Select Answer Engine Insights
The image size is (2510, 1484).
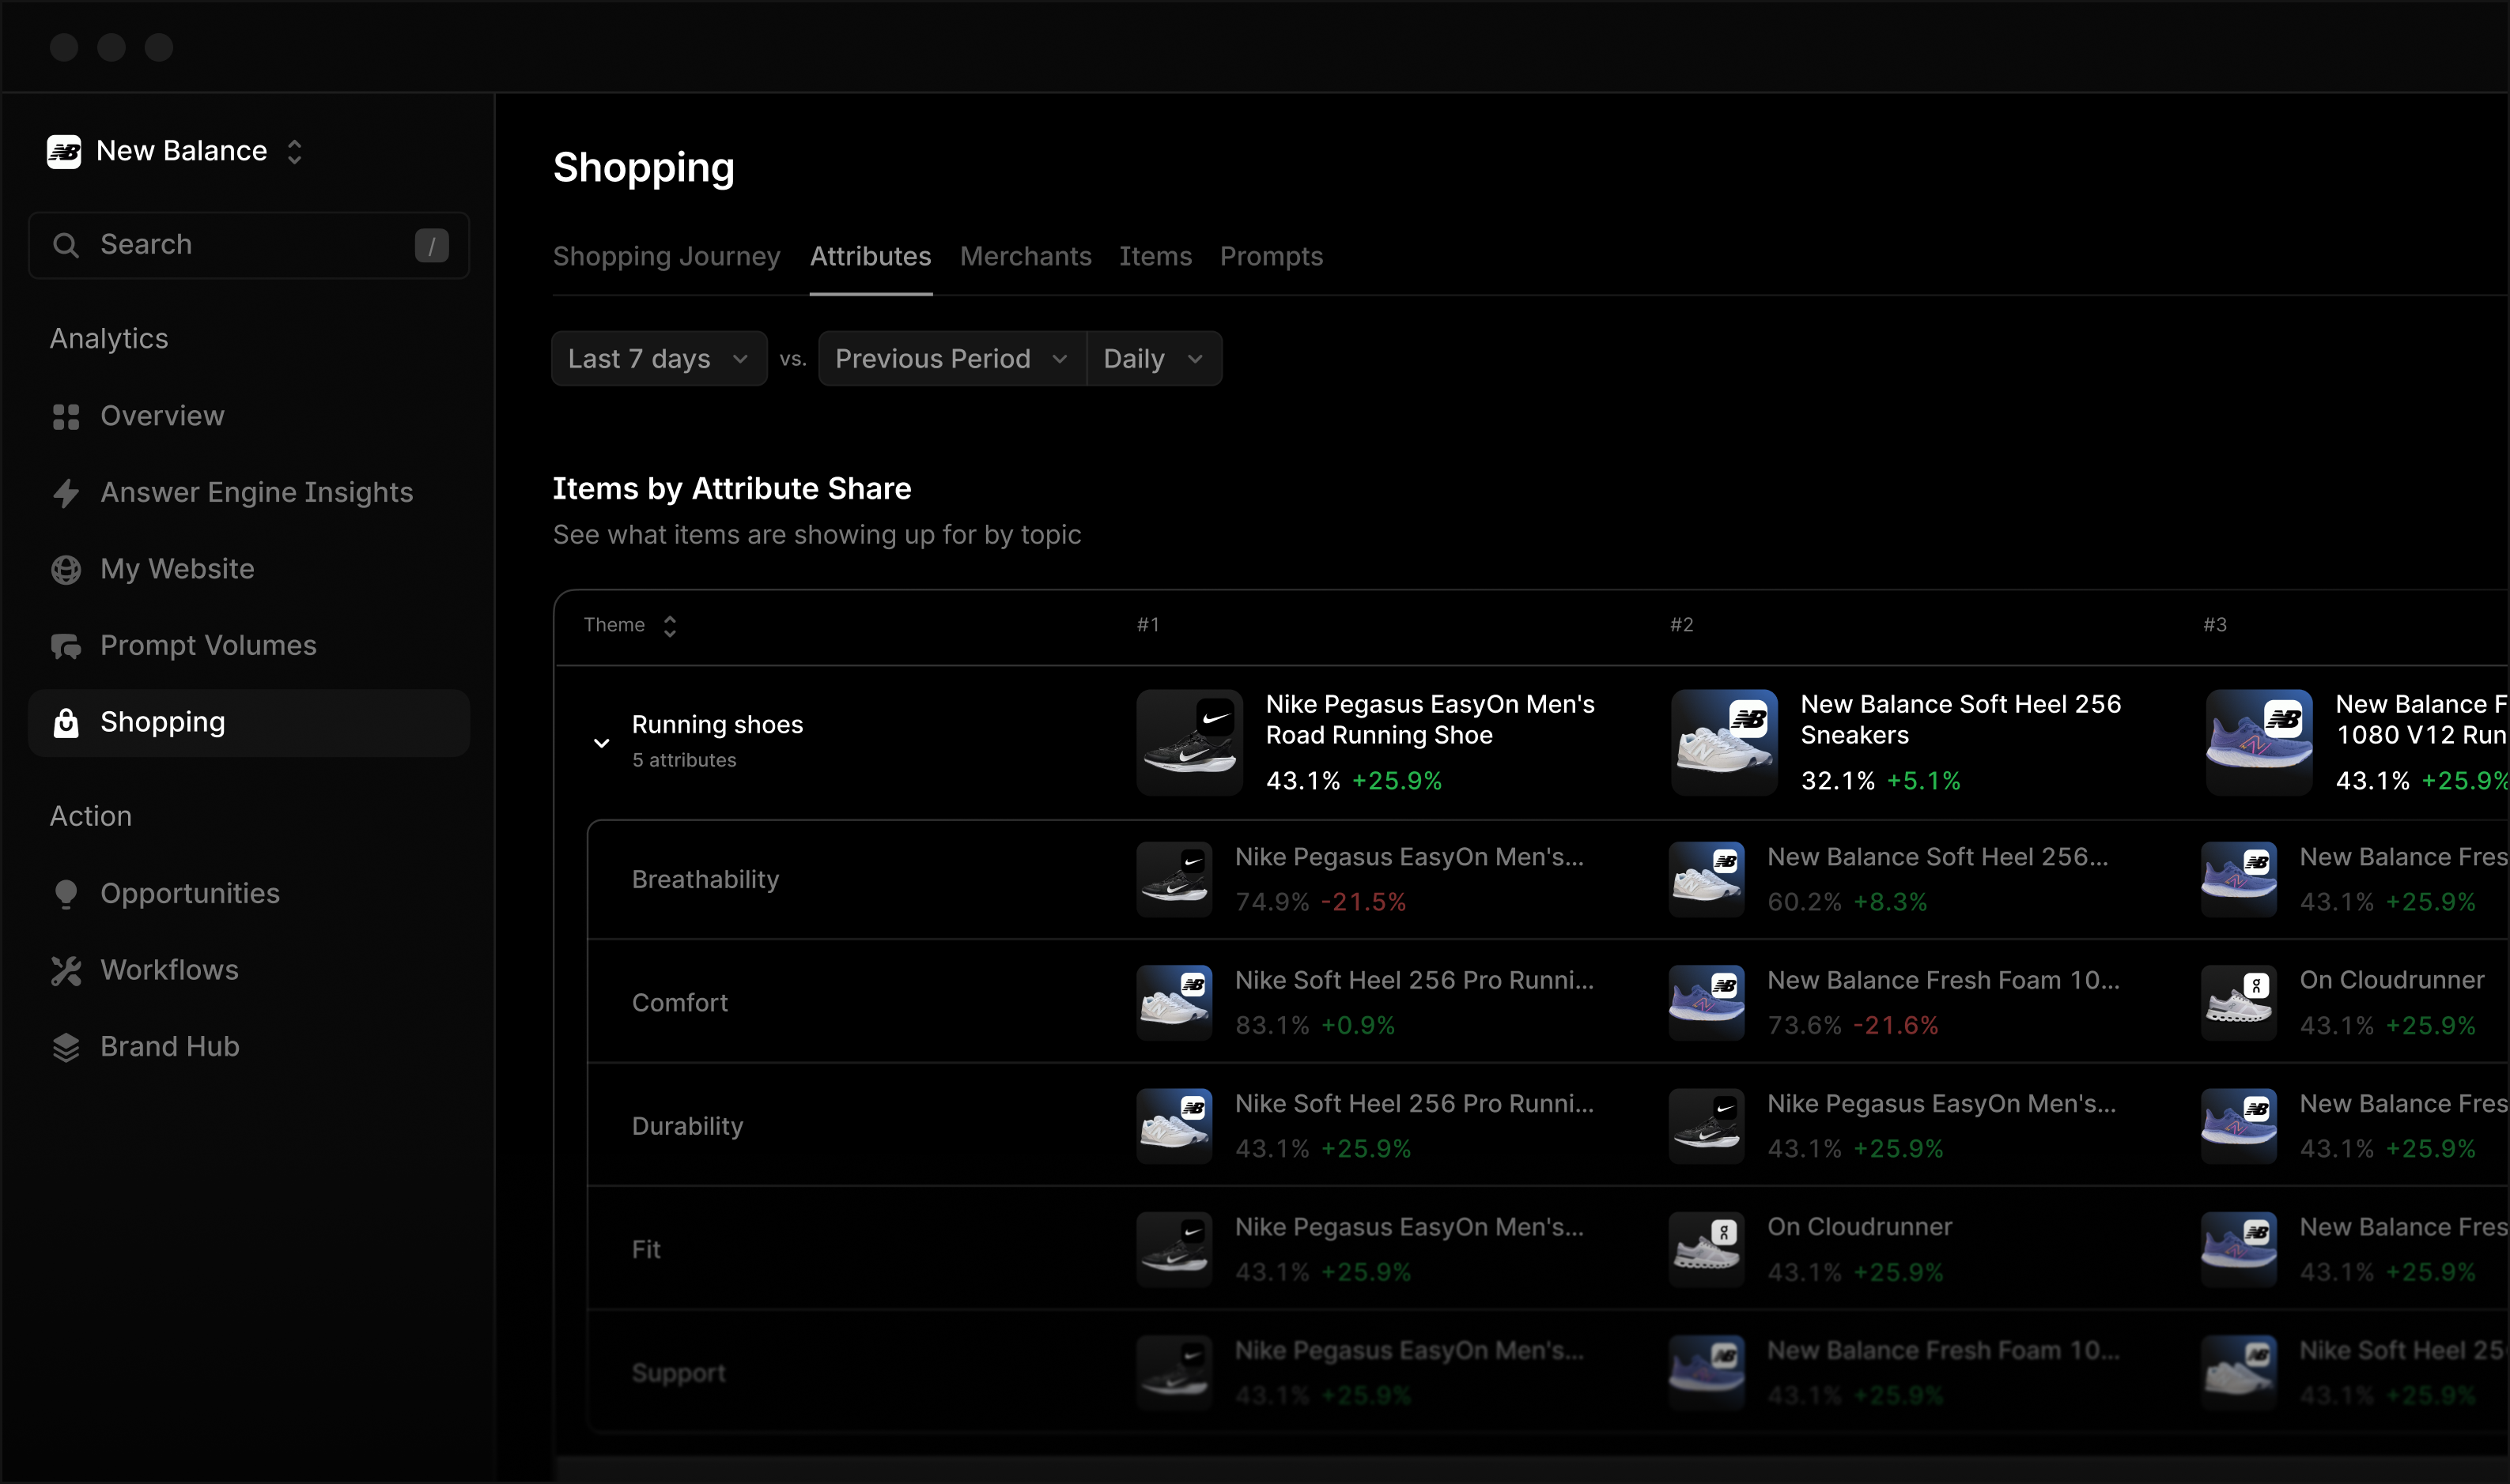coord(256,492)
